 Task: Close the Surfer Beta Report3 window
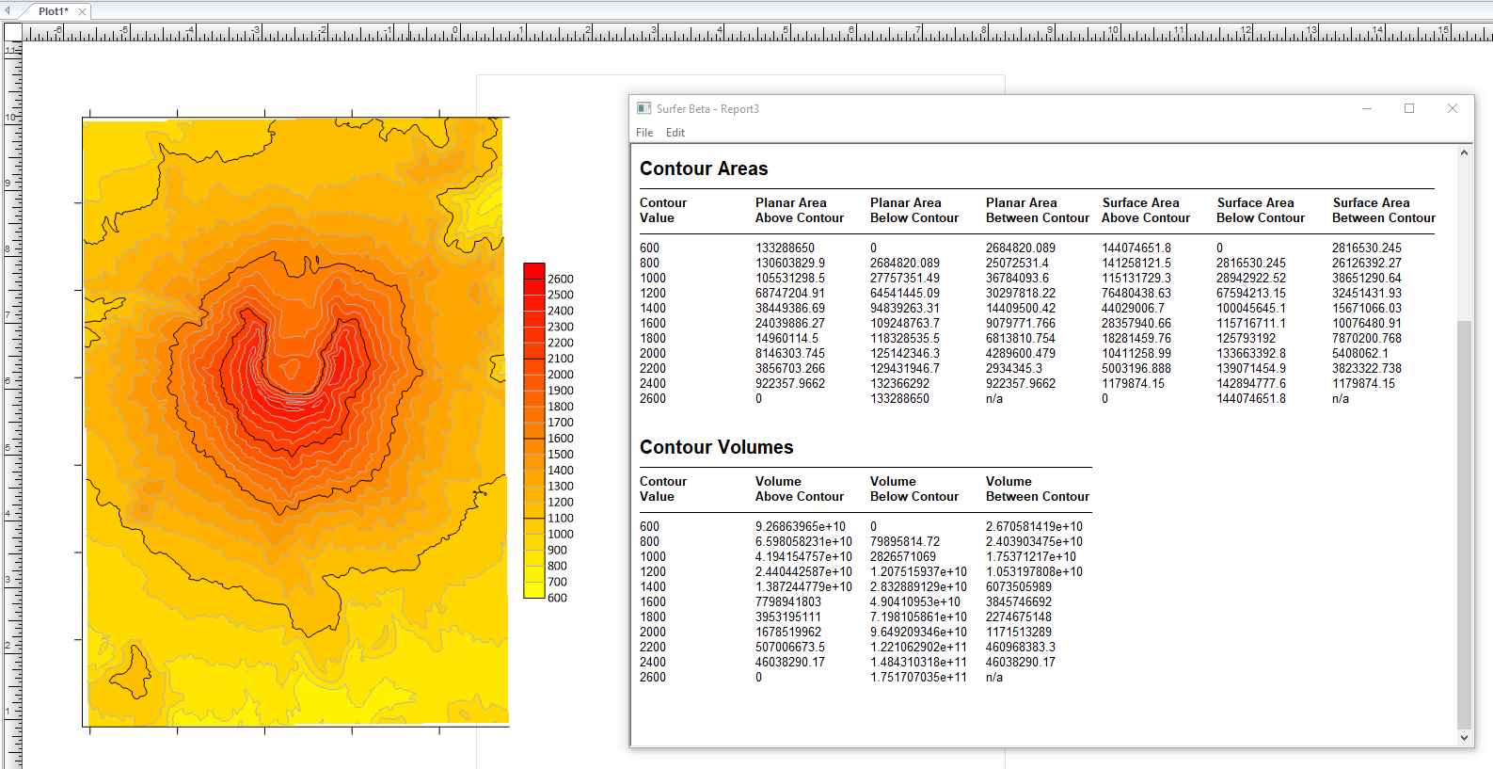1452,108
